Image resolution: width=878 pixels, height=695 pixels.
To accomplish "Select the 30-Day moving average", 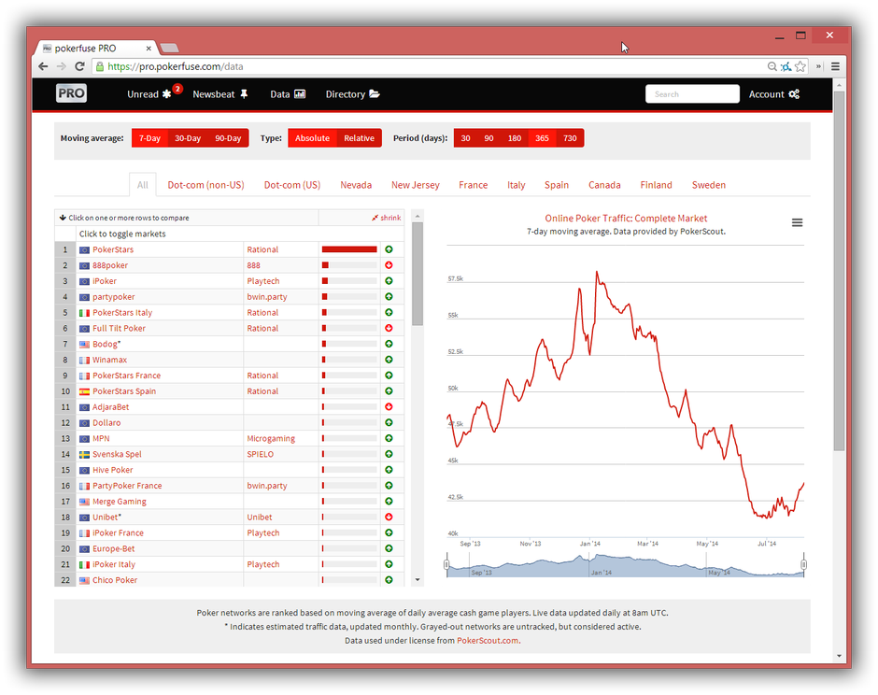I will pyautogui.click(x=188, y=138).
